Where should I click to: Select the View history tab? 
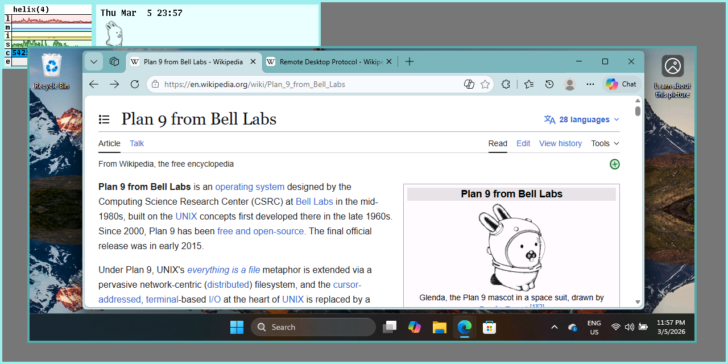[560, 143]
